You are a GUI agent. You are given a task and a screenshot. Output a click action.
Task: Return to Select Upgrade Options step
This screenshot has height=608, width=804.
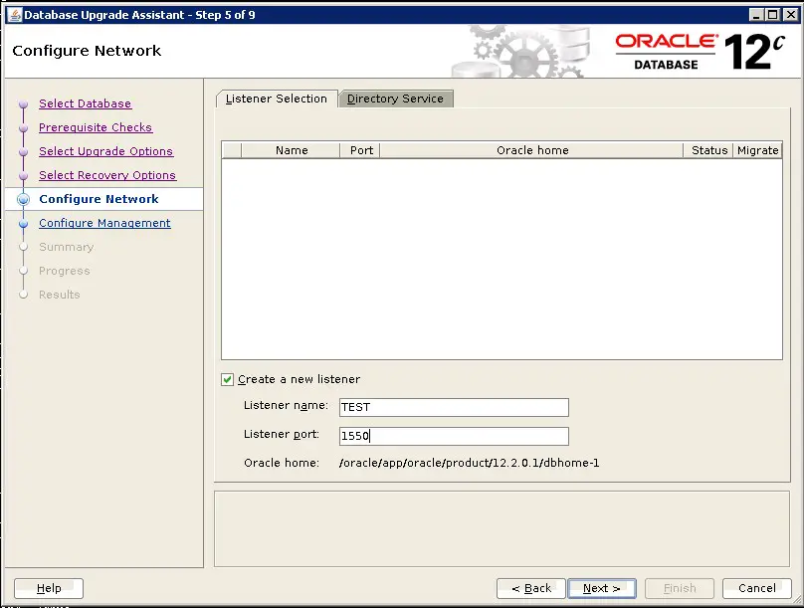point(106,151)
